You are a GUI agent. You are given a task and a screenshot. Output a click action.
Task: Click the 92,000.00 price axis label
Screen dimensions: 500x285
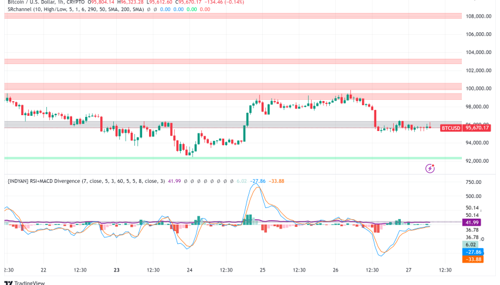pos(477,161)
